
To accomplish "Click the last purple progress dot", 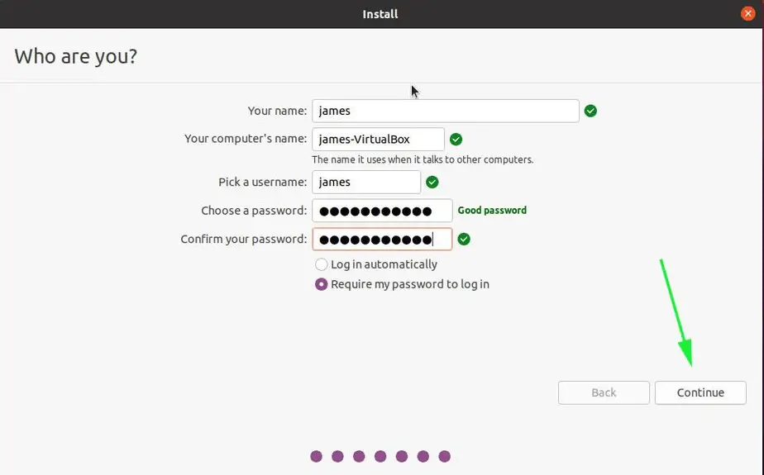I will pos(444,456).
